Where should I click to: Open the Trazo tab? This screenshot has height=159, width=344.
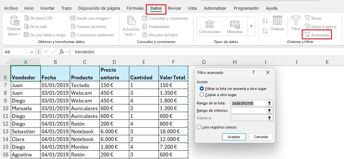67,8
